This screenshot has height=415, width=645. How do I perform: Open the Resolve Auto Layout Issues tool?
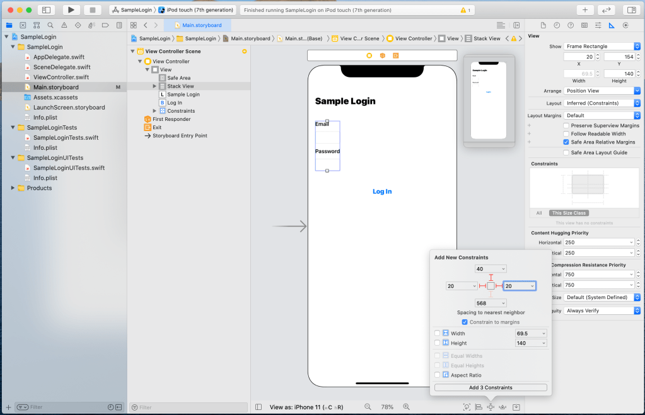click(503, 407)
